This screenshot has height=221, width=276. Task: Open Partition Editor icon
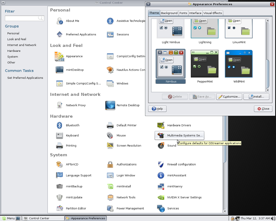[60, 208]
